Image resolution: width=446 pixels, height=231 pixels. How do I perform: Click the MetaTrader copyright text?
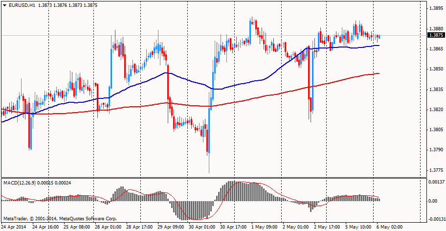point(59,218)
